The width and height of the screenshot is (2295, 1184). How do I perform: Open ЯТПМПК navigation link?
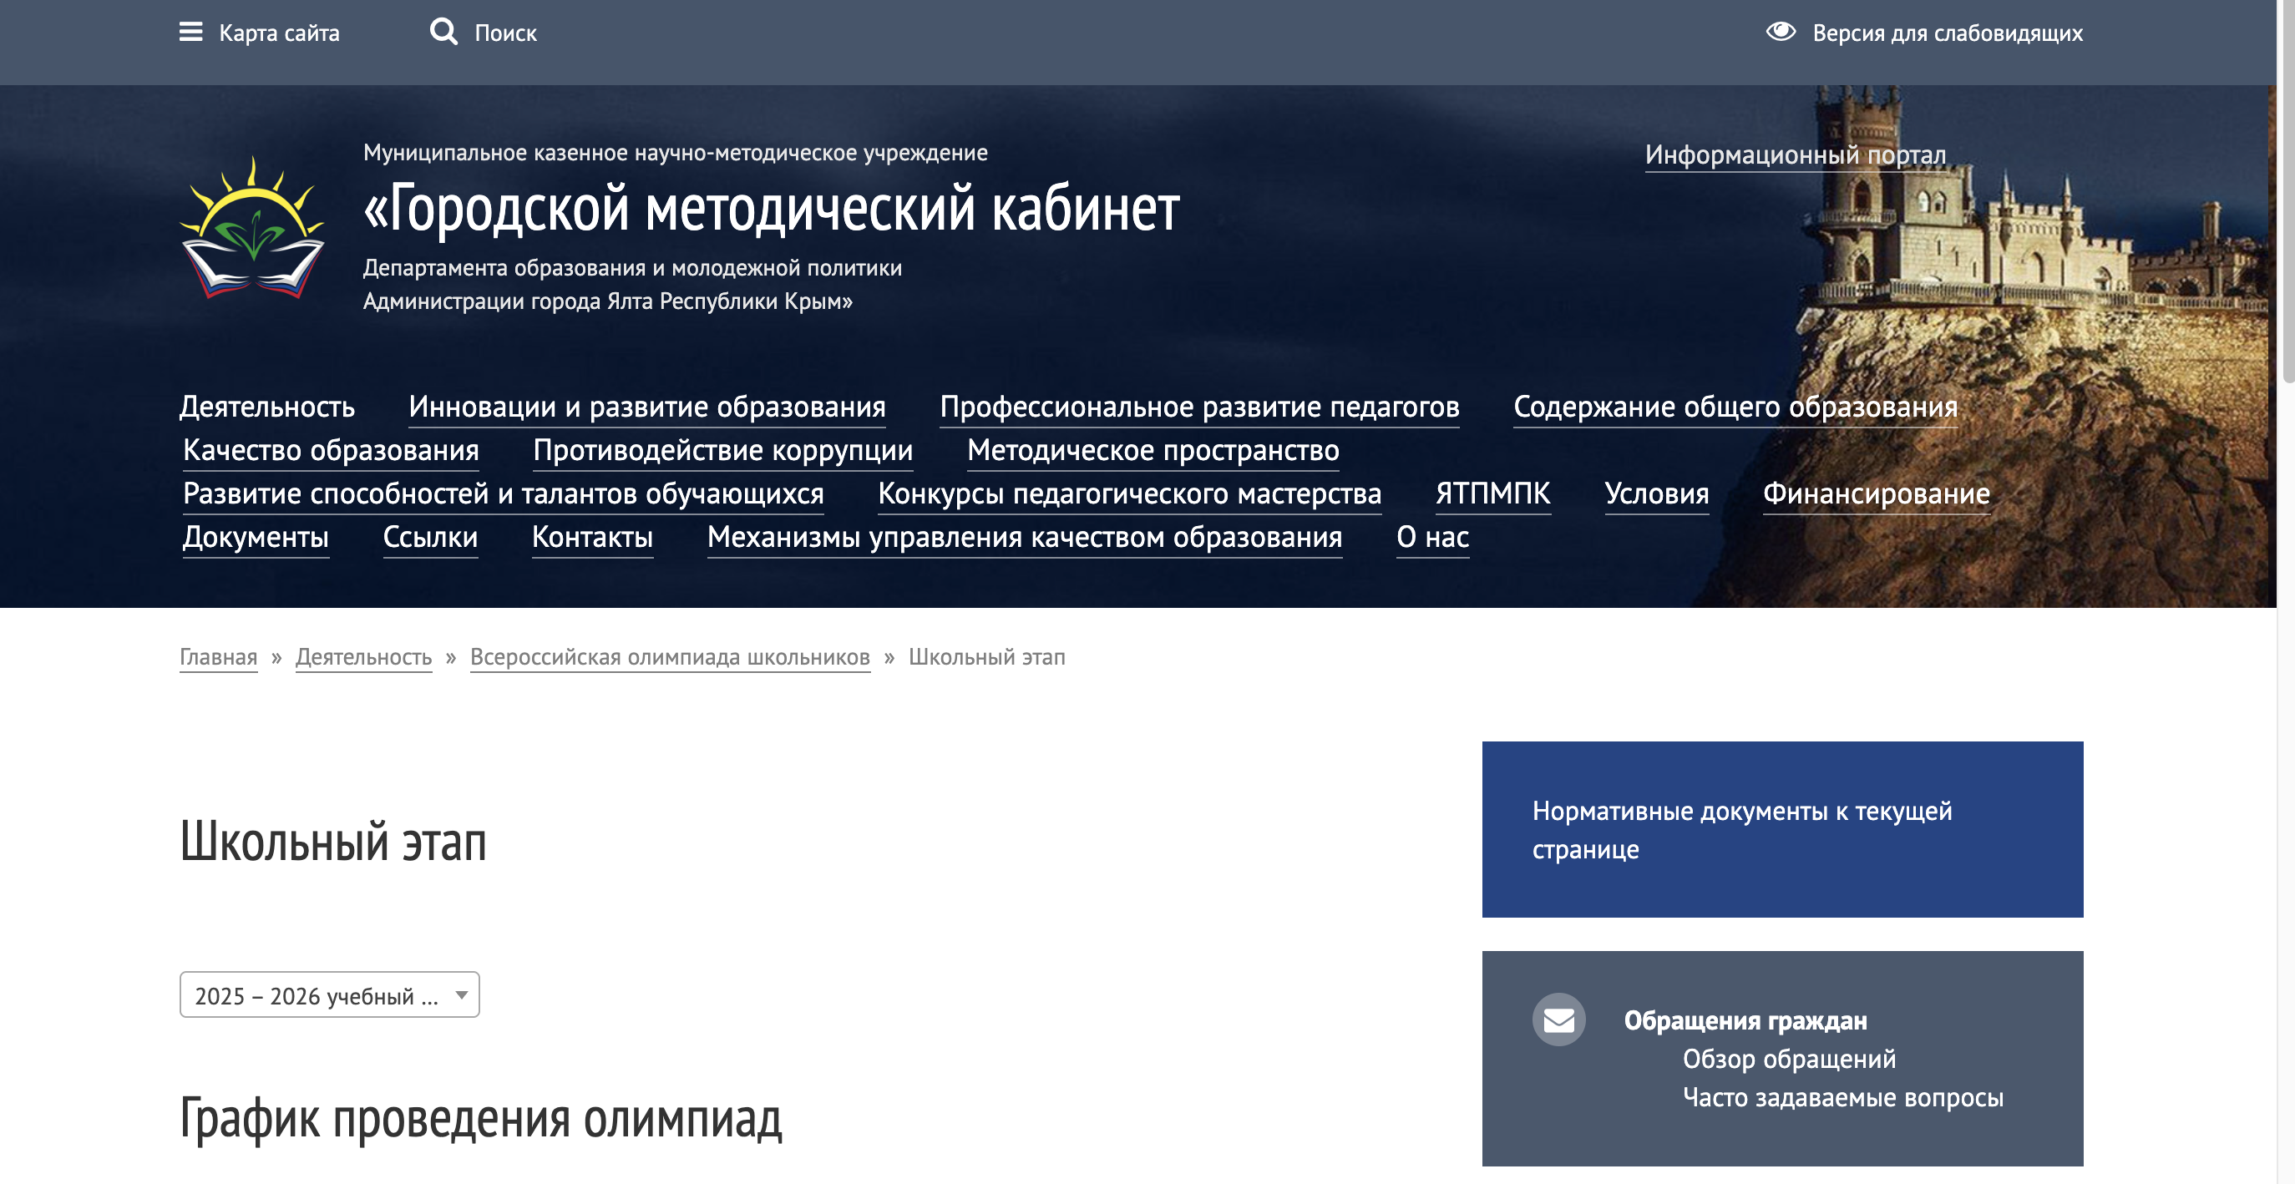[1492, 493]
